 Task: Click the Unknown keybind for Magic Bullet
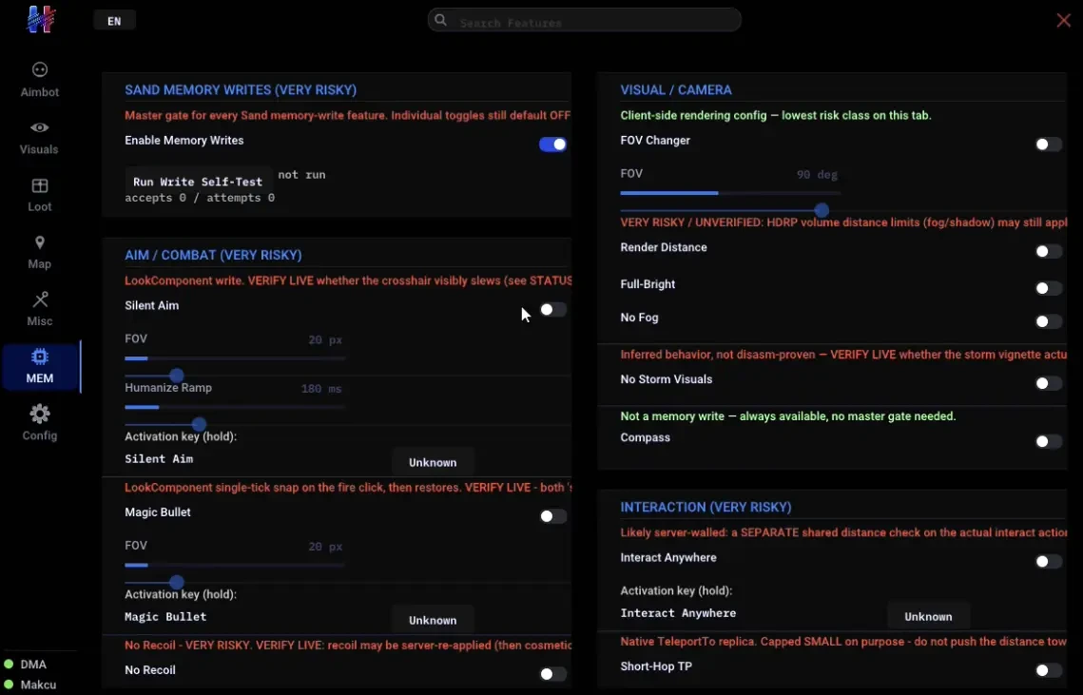[x=433, y=620]
